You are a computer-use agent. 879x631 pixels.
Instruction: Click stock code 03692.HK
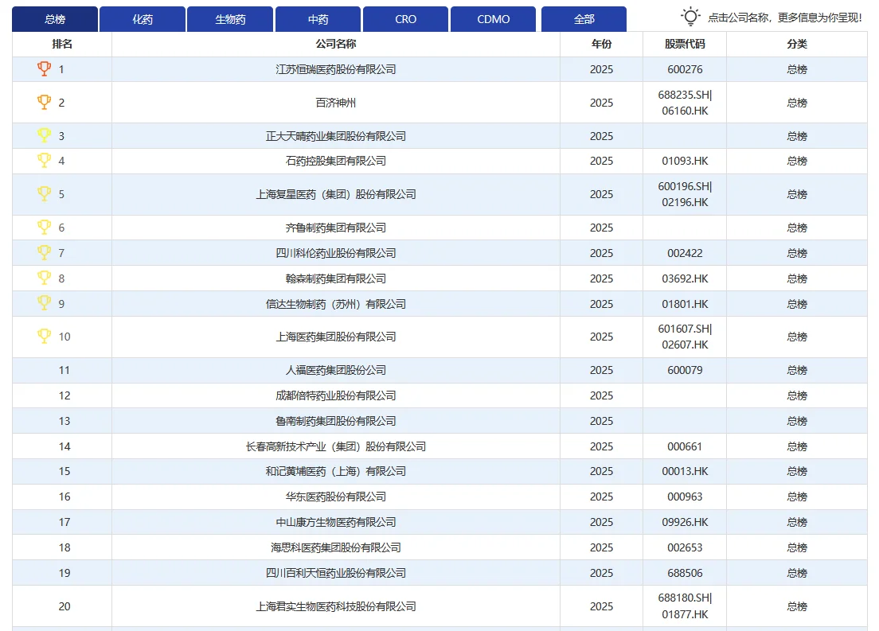(685, 278)
